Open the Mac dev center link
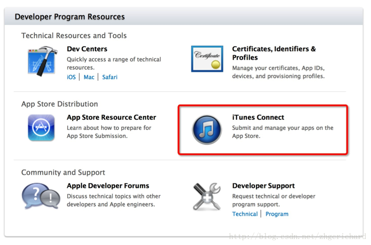This screenshot has width=371, height=245. point(89,77)
